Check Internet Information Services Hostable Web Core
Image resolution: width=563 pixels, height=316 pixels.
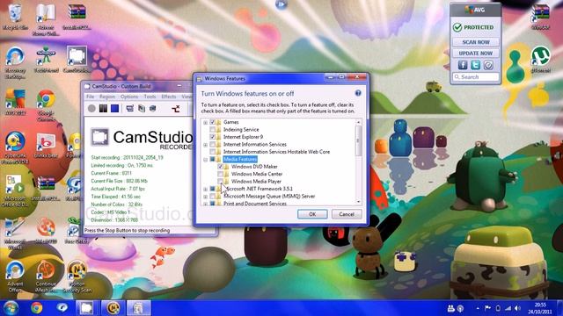pos(213,152)
